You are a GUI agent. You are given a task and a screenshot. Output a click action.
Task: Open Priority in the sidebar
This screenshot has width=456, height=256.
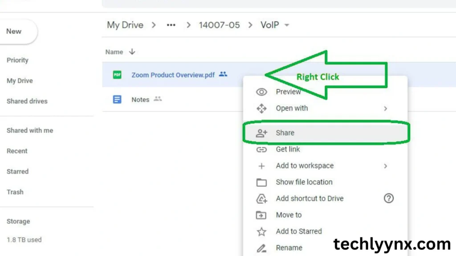pos(17,60)
